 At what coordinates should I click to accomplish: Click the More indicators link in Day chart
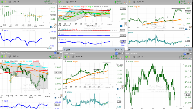[x=106, y=7]
